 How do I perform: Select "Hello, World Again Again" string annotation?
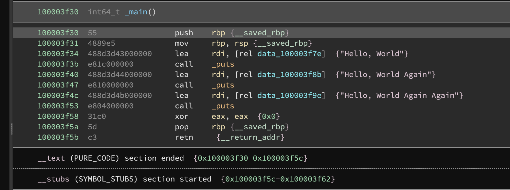pos(399,95)
